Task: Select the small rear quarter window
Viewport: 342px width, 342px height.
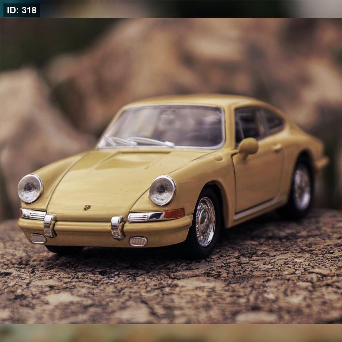Action: 274,120
